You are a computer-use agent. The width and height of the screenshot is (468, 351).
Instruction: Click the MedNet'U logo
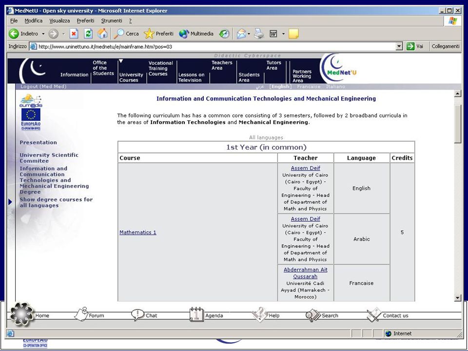coord(338,68)
